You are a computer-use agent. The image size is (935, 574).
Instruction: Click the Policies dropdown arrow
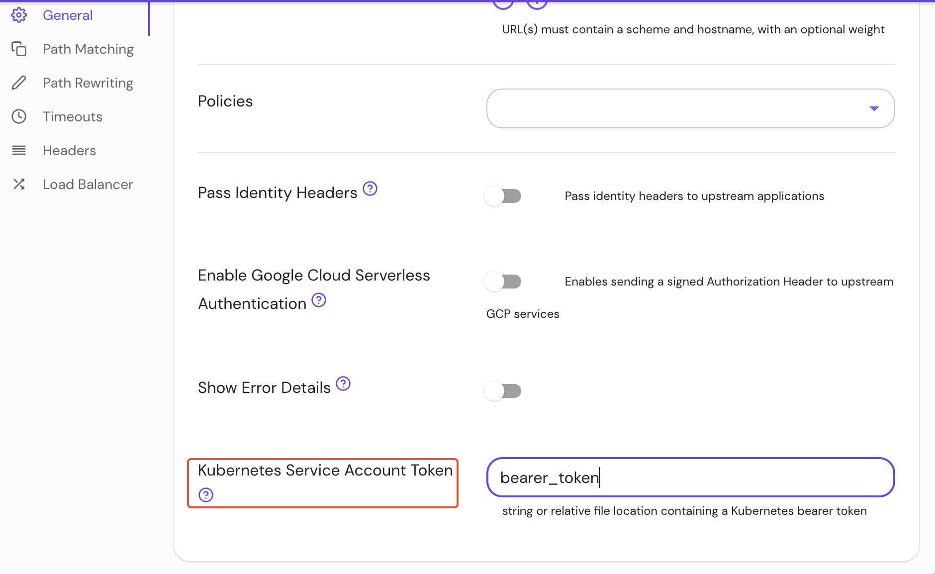(x=875, y=108)
